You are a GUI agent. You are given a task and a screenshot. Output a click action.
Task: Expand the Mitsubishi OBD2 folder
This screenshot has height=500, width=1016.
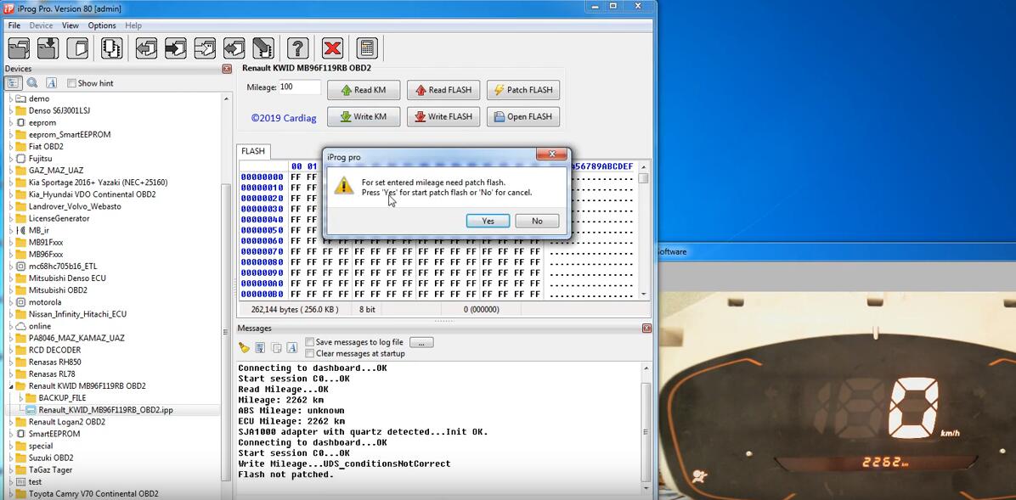[x=10, y=290]
